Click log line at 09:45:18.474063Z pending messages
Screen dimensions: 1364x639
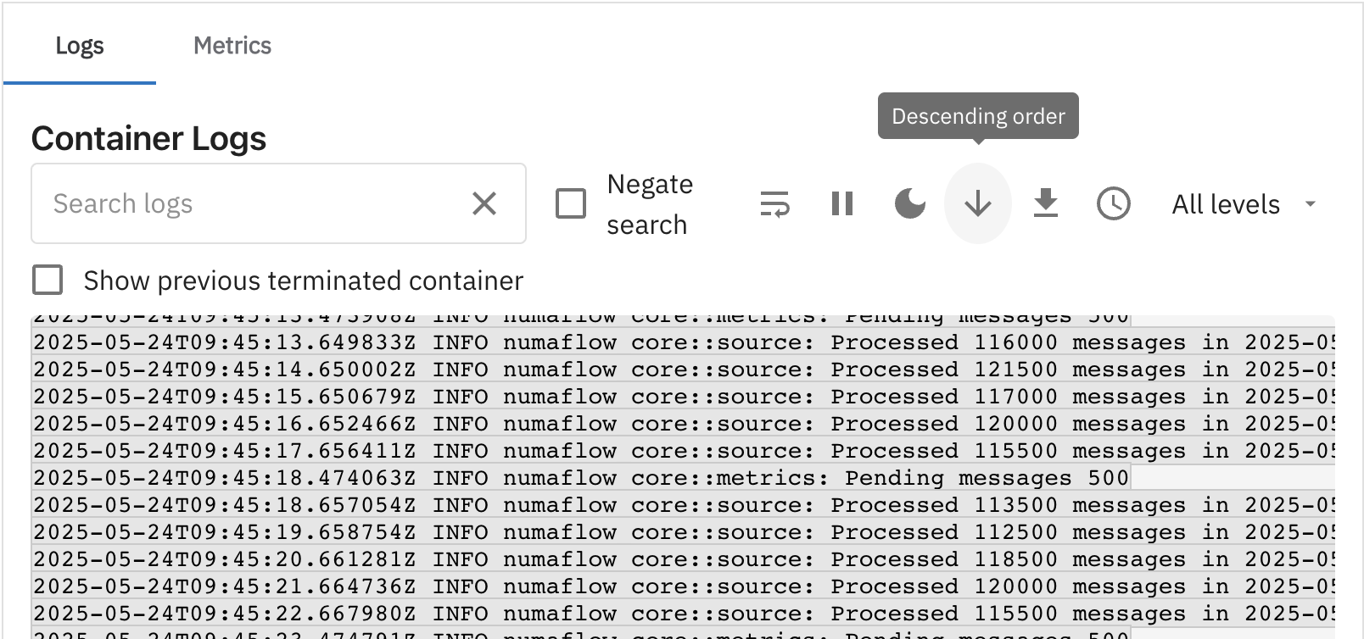(x=581, y=478)
